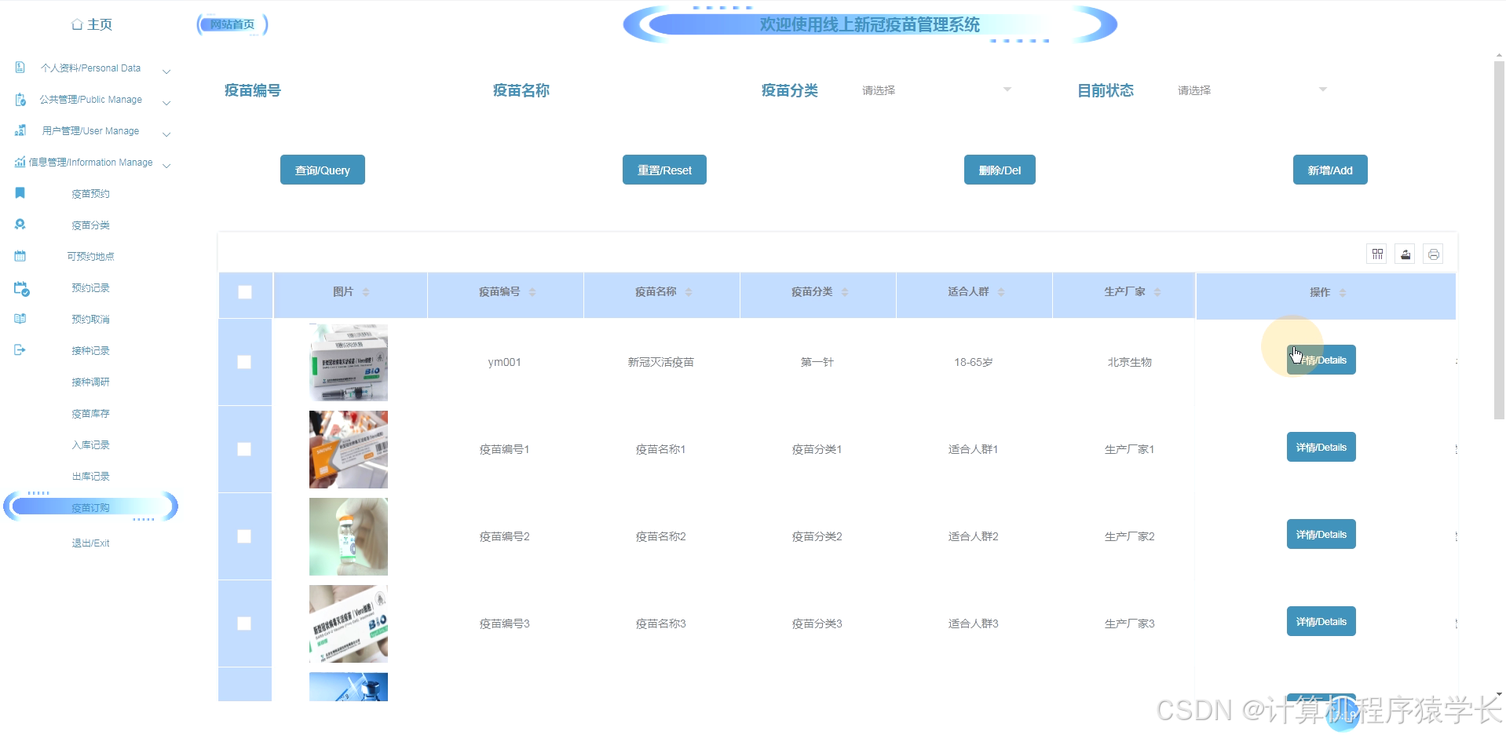Check the row checkbox for vaccine ym001
Viewport: 1506px width, 735px height.
[x=245, y=362]
